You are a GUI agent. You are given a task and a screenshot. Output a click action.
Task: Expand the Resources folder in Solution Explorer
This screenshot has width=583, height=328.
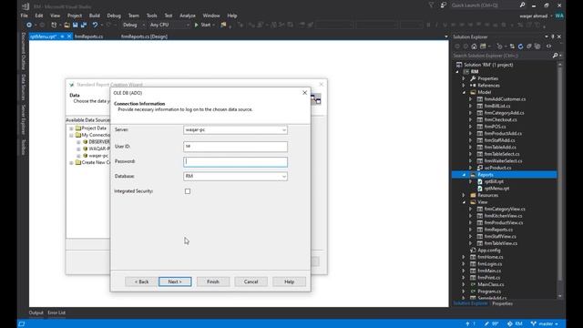(x=464, y=195)
